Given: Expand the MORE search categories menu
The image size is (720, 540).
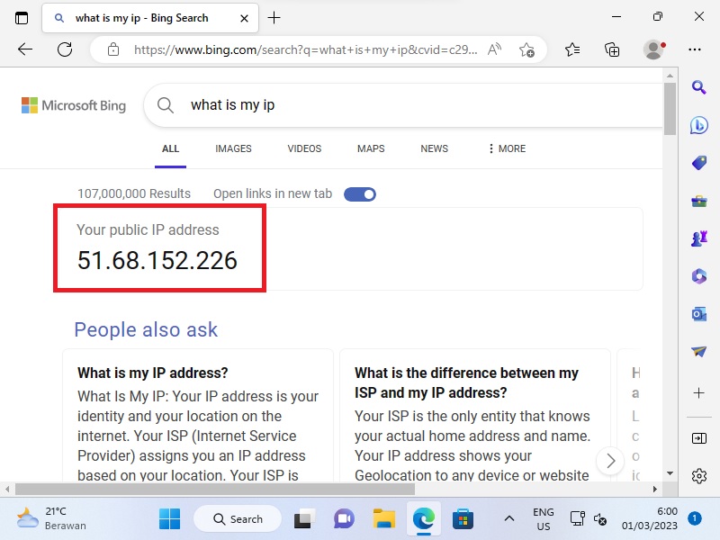Looking at the screenshot, I should pos(507,148).
